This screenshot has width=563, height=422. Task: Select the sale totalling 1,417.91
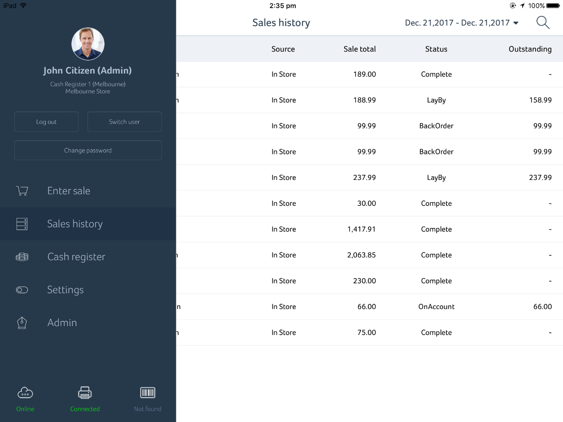pos(362,229)
